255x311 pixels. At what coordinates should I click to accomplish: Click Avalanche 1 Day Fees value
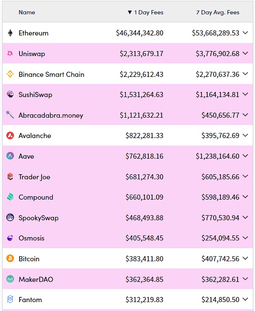[144, 136]
